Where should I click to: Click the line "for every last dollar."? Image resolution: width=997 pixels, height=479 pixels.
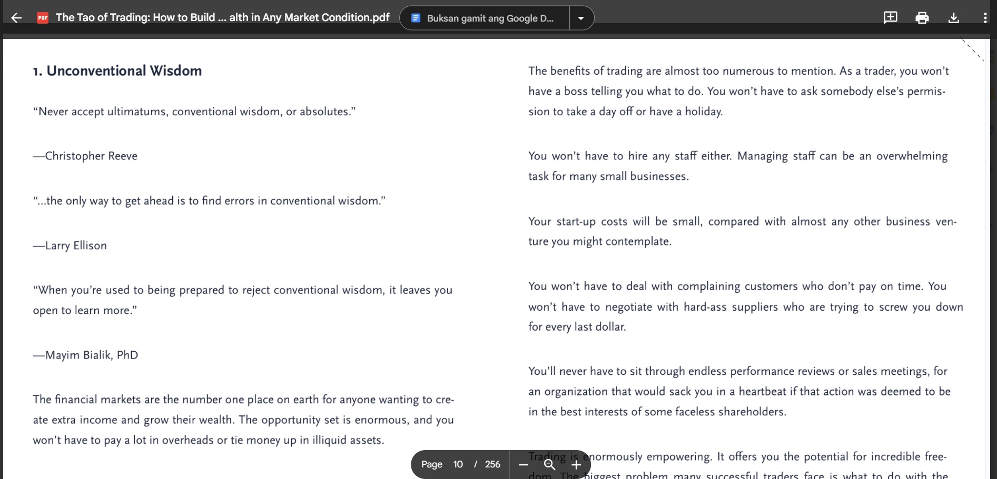(x=577, y=327)
